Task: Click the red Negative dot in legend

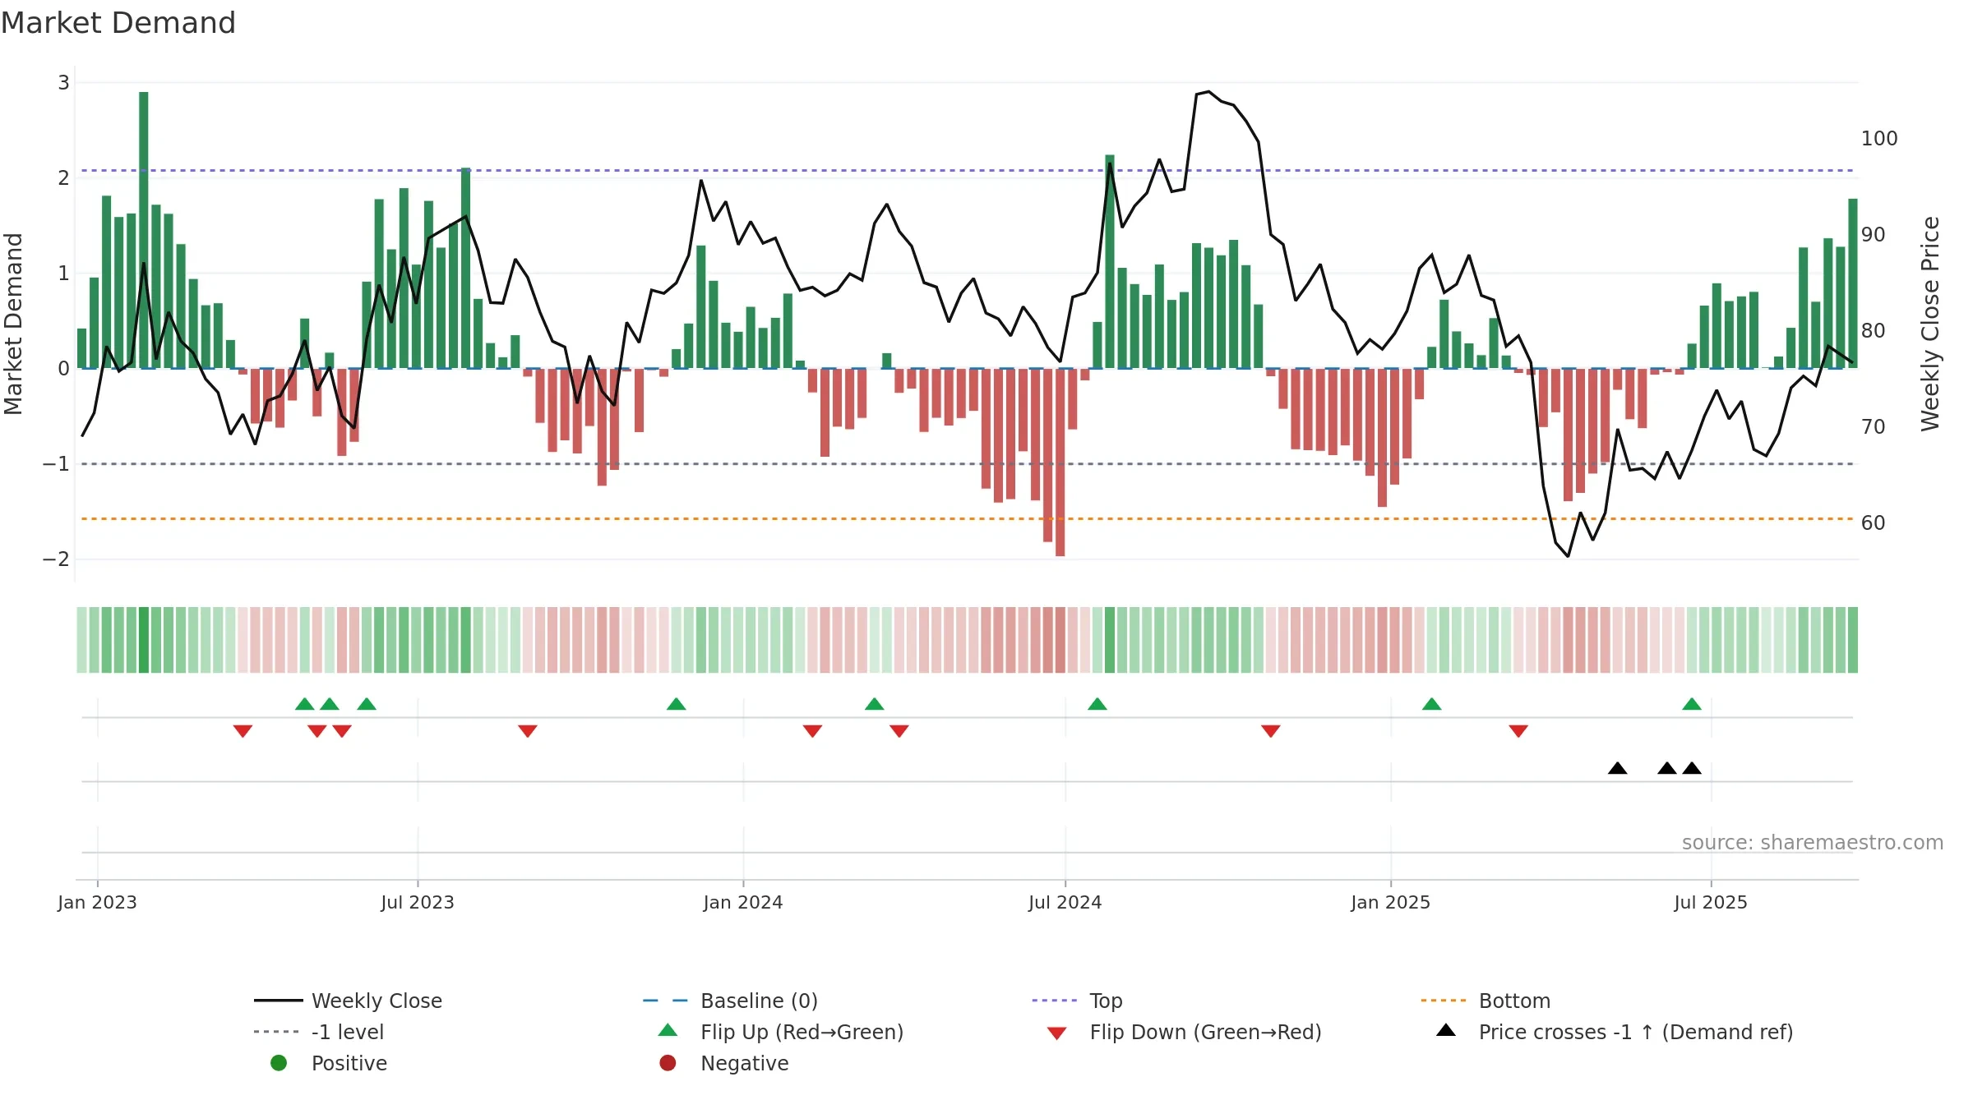Action: [668, 1063]
